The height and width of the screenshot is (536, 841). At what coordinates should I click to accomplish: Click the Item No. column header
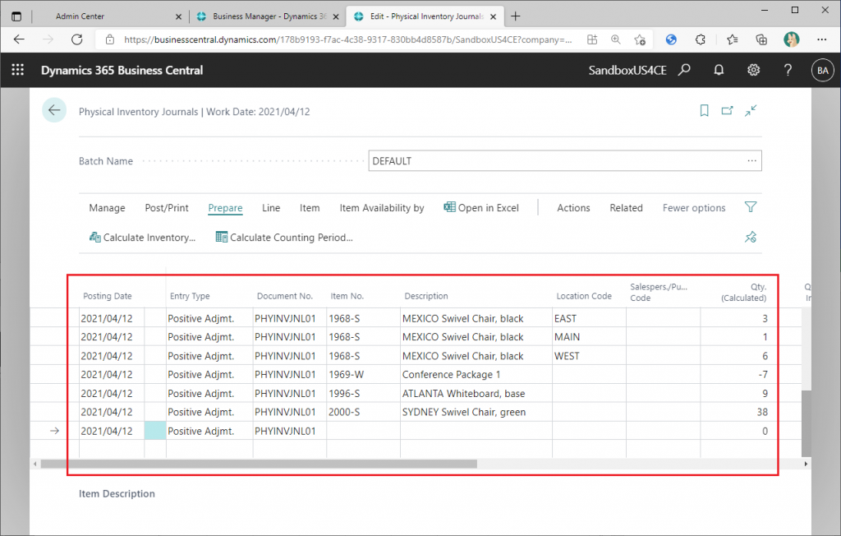[347, 296]
